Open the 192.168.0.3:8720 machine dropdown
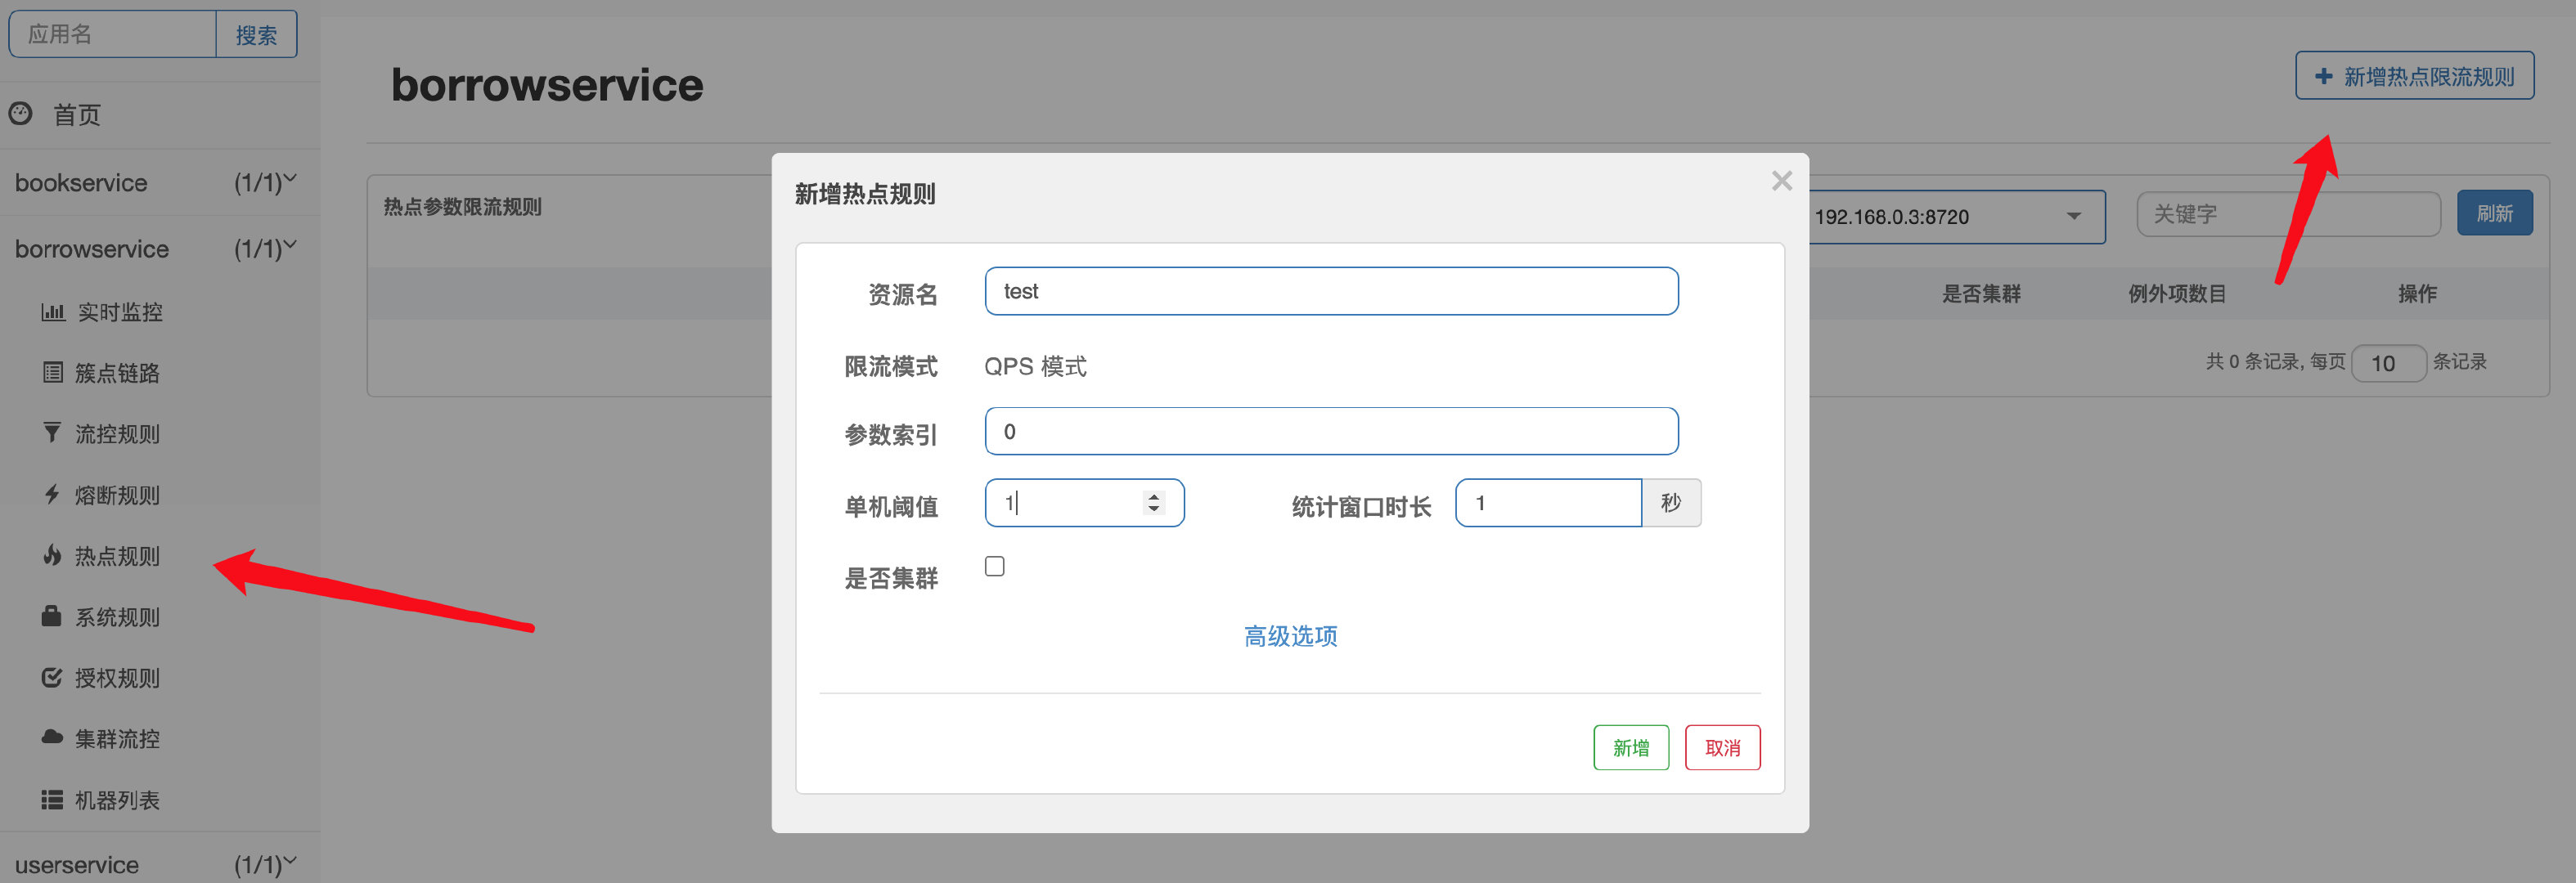Image resolution: width=2576 pixels, height=883 pixels. click(1955, 216)
